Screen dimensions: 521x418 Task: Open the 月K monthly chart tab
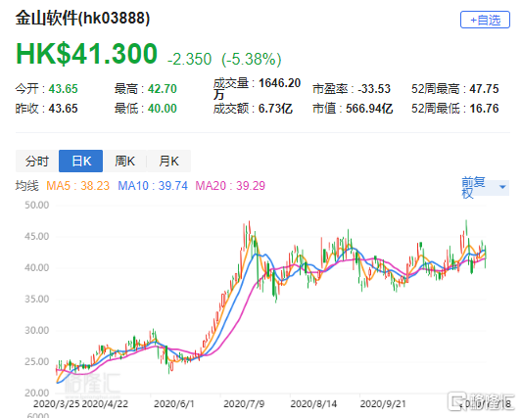coord(168,161)
